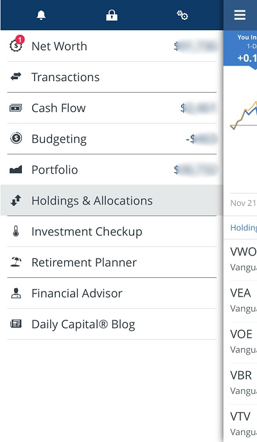Image resolution: width=257 pixels, height=442 pixels.
Task: Select the Holdings tab
Action: tap(244, 228)
